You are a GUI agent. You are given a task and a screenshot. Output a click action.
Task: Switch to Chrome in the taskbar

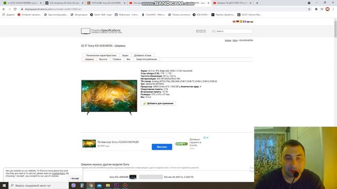(91, 185)
